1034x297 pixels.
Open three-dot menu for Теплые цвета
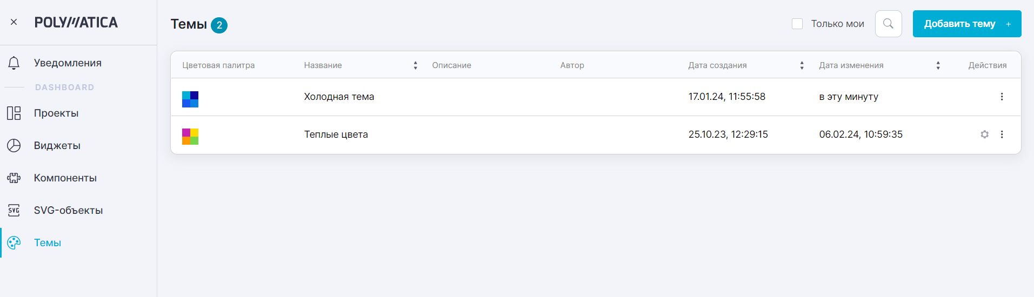[1002, 134]
